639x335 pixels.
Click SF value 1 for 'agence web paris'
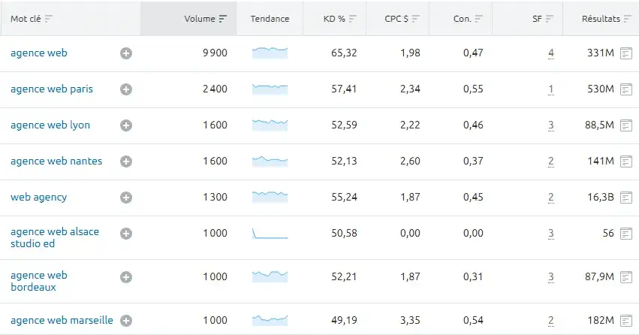pos(551,89)
